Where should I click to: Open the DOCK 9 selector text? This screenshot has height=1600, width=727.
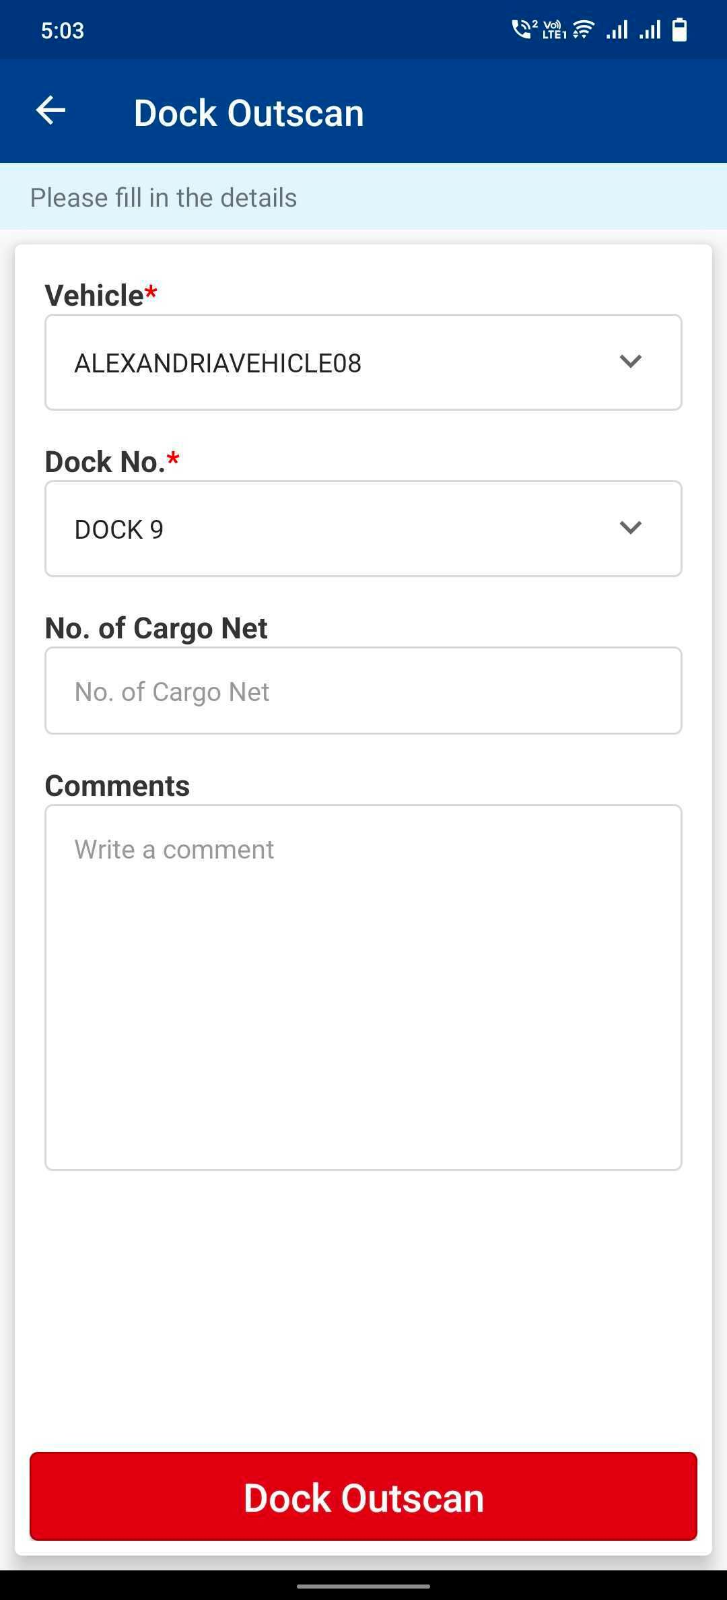pyautogui.click(x=119, y=530)
